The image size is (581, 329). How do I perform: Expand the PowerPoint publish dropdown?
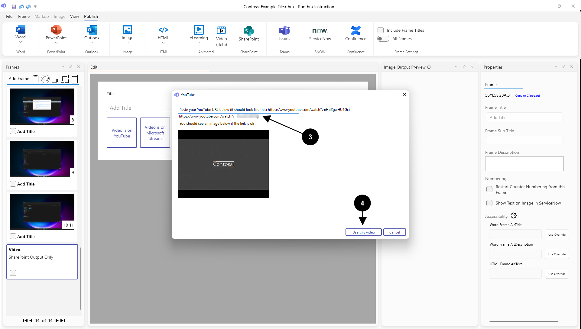point(56,43)
